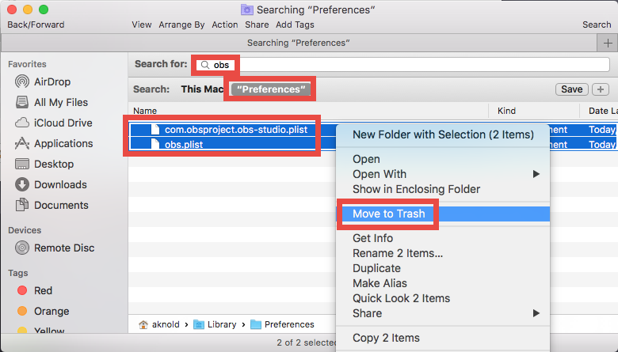618x352 pixels.
Task: Expand the Share submenu in context menu
Action: click(x=536, y=313)
